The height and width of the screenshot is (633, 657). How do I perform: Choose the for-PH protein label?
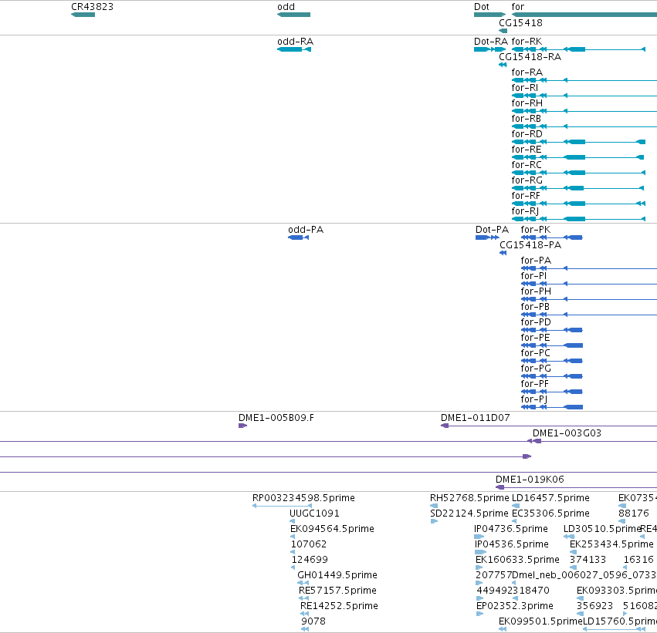pyautogui.click(x=536, y=291)
